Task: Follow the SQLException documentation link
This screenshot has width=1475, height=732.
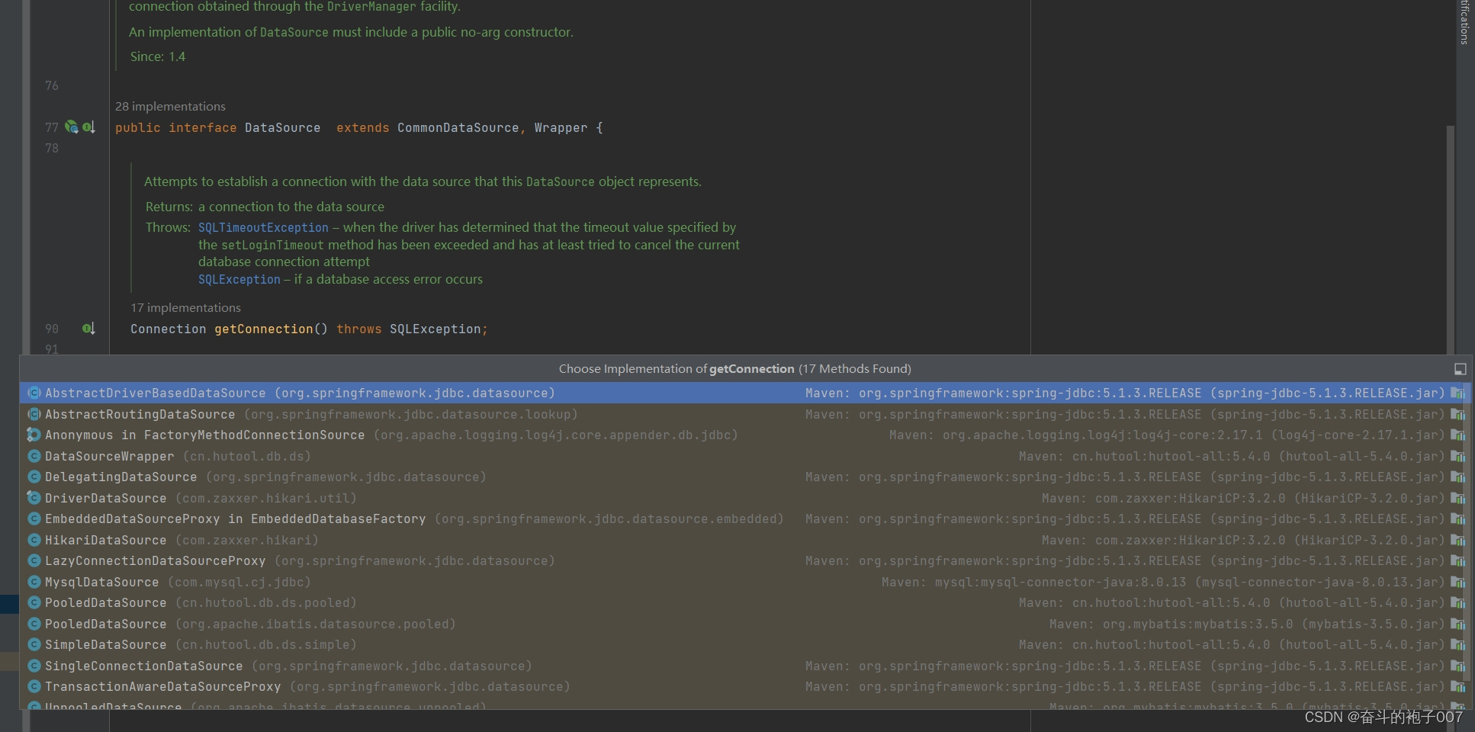Action: point(239,279)
